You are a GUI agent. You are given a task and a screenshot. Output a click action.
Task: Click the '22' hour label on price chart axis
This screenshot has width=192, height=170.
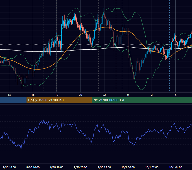tap(104, 95)
